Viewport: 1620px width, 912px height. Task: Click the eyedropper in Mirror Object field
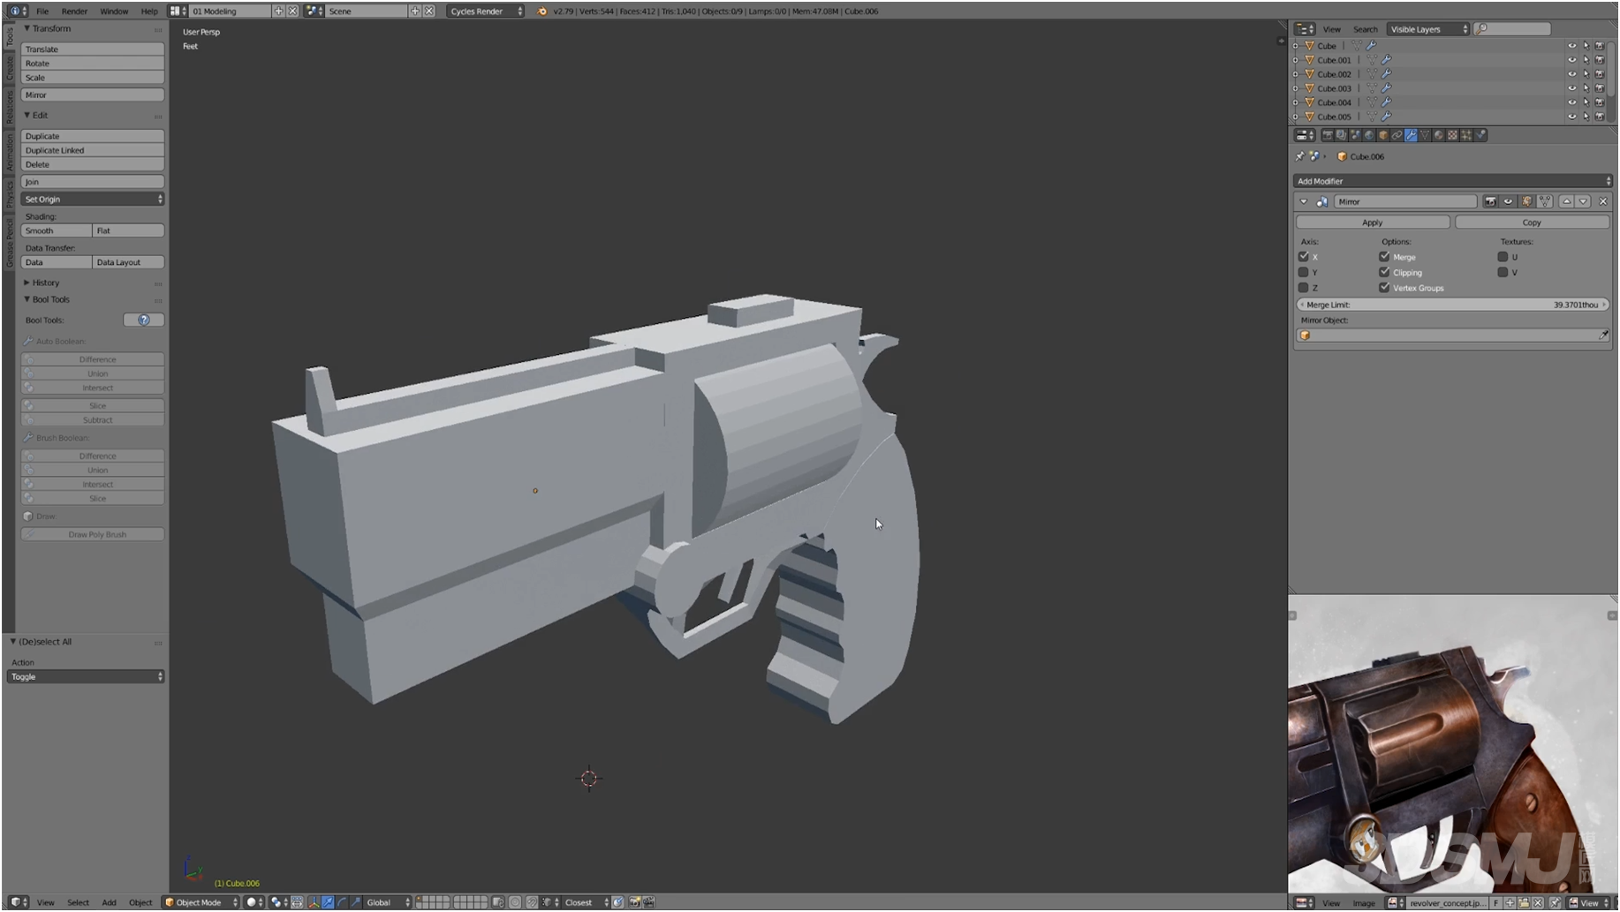pos(1602,335)
